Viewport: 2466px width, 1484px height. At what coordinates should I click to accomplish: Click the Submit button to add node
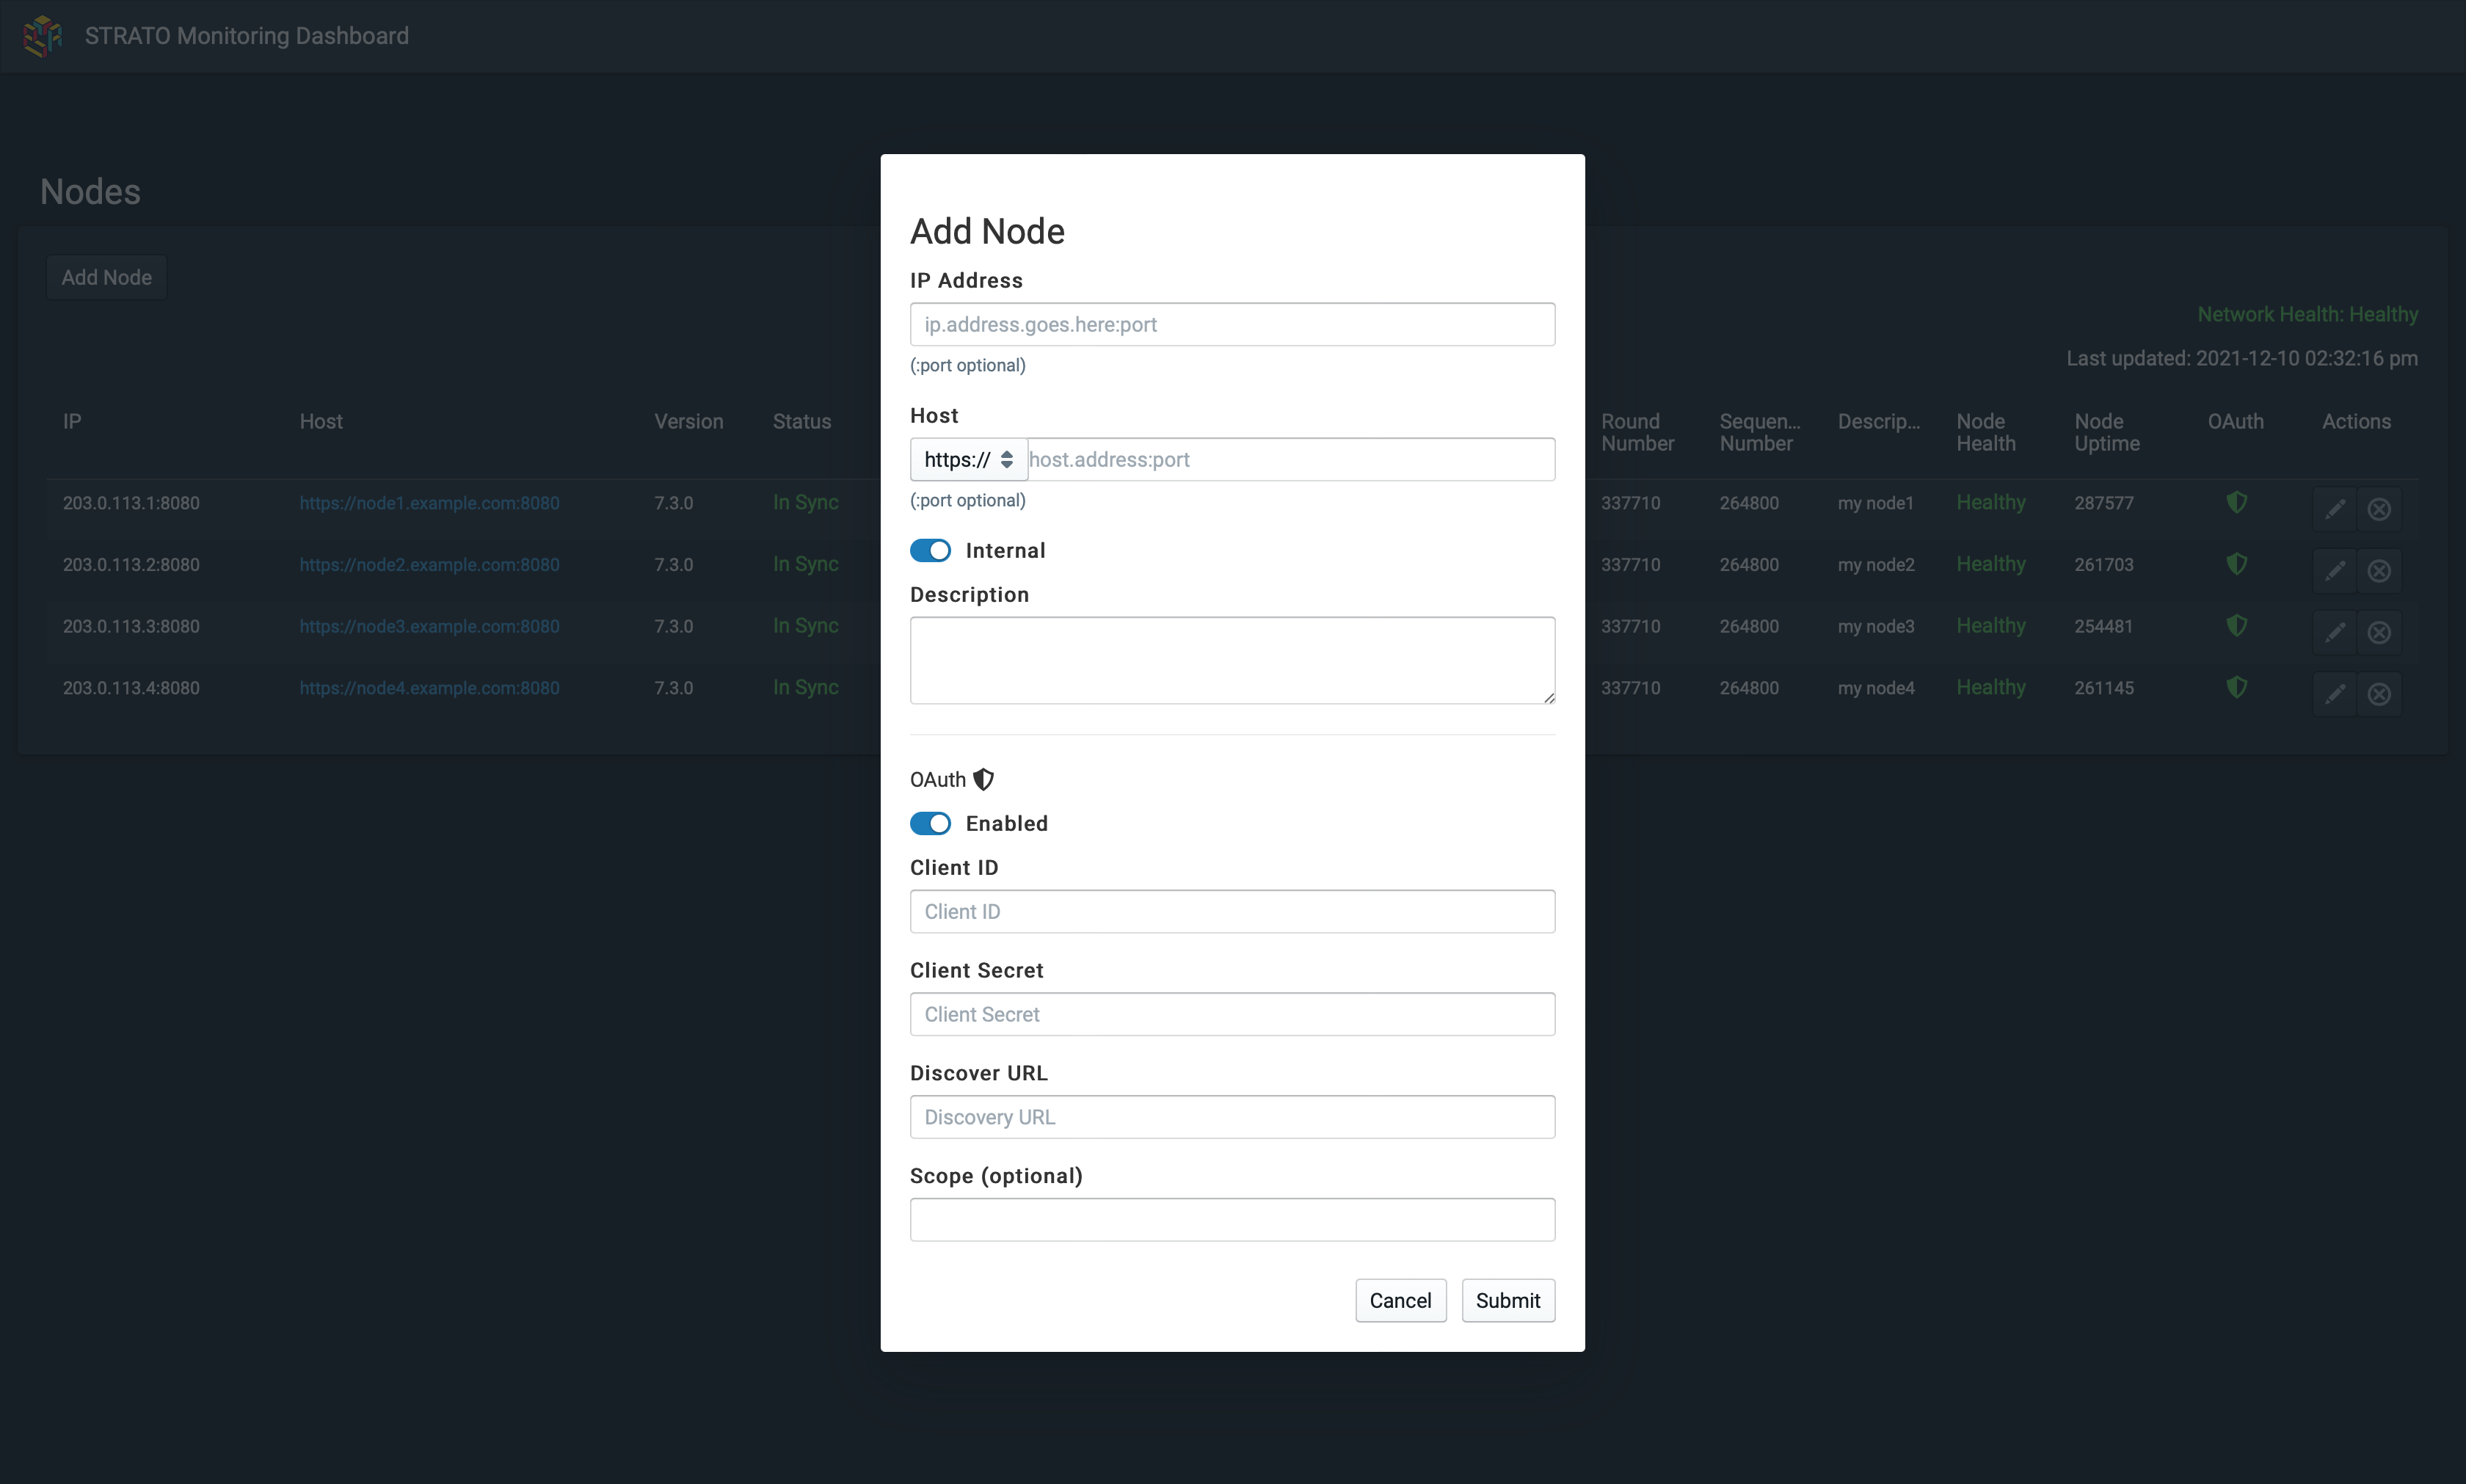click(1506, 1301)
